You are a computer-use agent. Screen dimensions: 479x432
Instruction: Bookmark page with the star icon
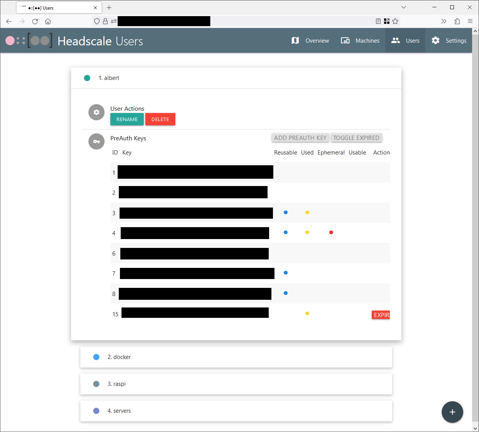395,21
